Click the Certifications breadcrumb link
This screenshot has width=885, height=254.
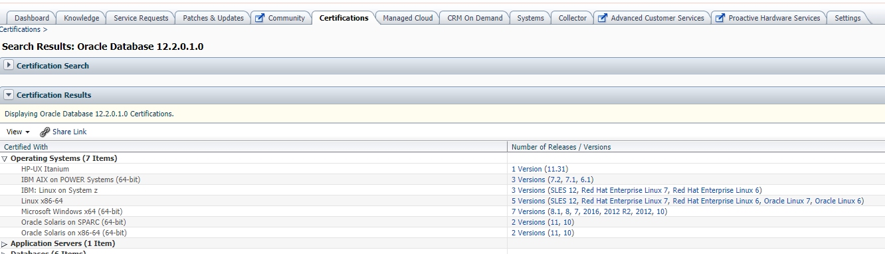coord(20,29)
